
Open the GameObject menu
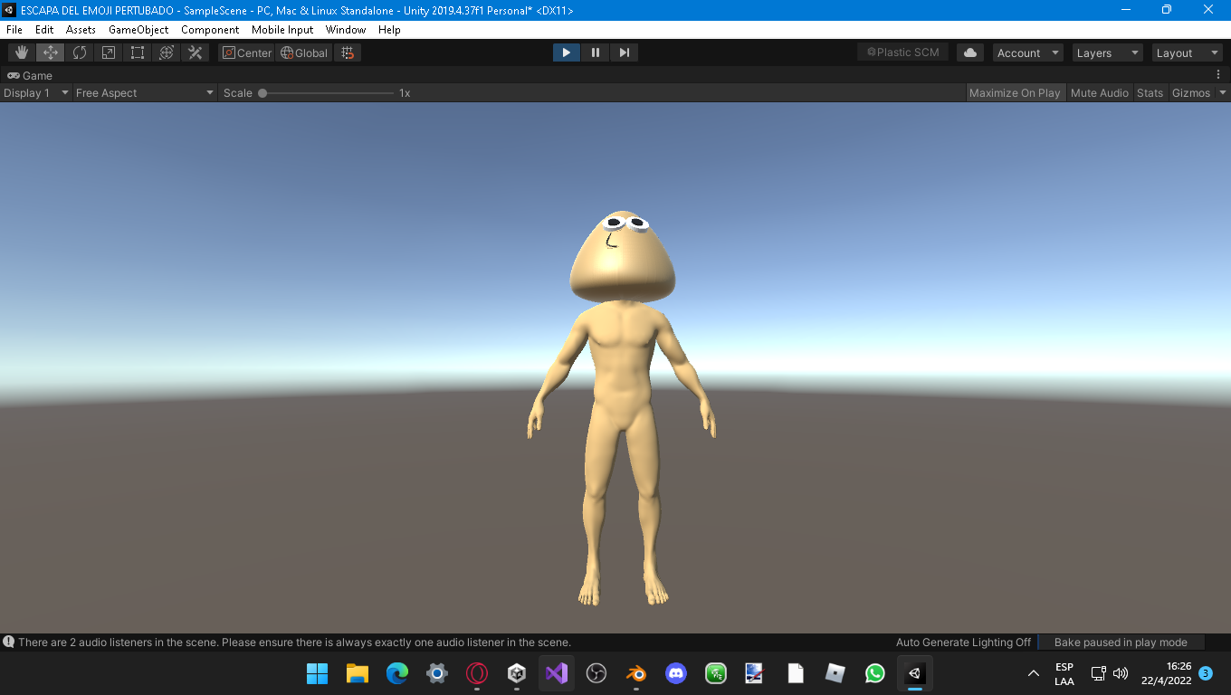[x=138, y=29]
